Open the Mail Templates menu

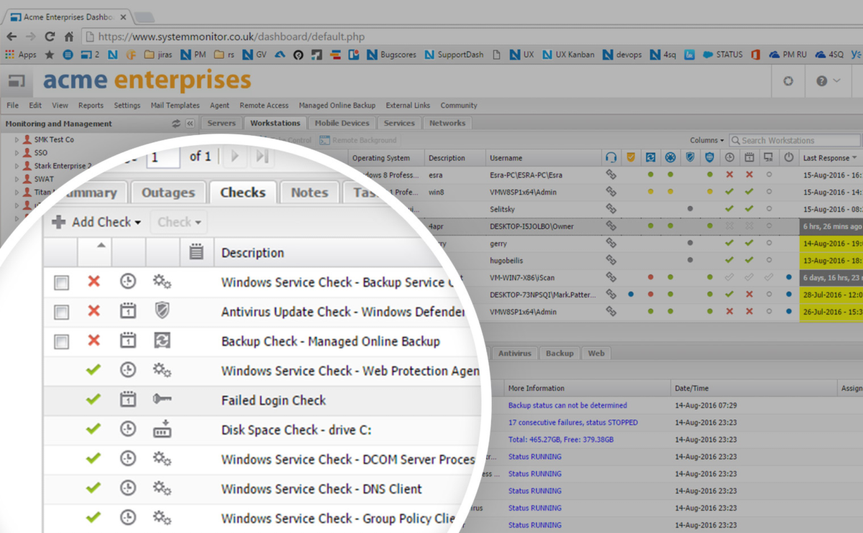175,105
